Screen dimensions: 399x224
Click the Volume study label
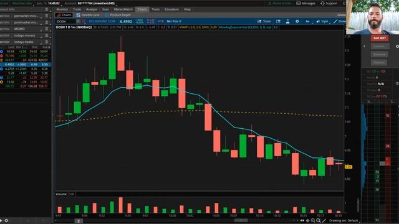pos(61,194)
